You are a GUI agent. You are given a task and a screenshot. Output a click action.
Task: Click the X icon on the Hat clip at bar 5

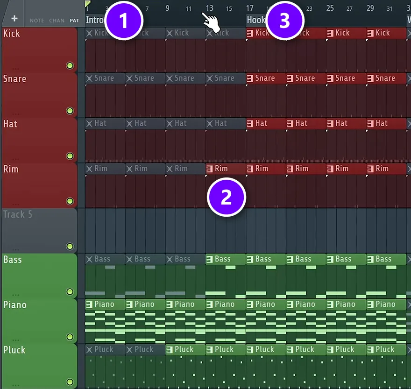click(x=129, y=124)
